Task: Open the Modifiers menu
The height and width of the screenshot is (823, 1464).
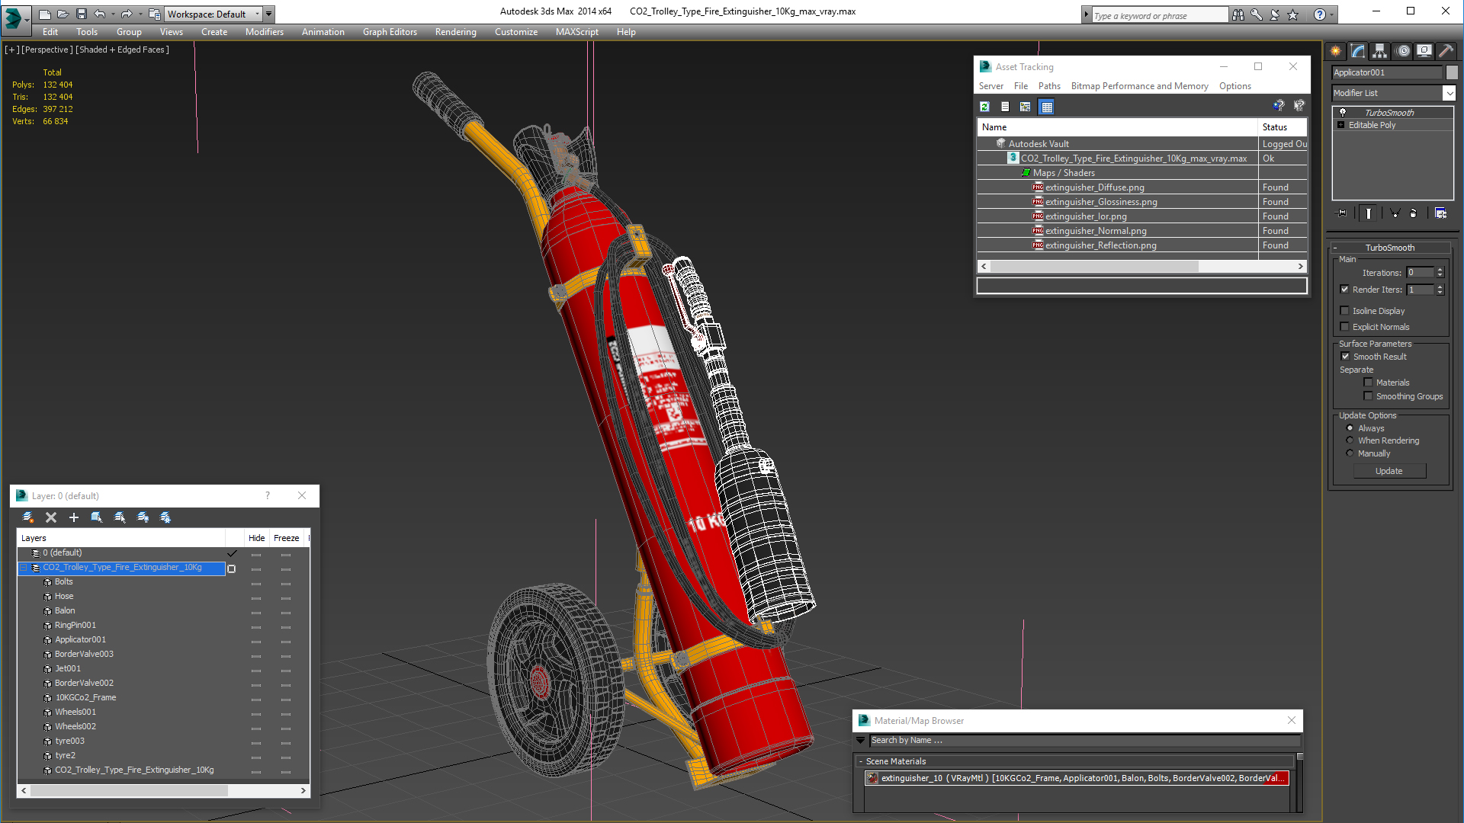Action: click(265, 32)
